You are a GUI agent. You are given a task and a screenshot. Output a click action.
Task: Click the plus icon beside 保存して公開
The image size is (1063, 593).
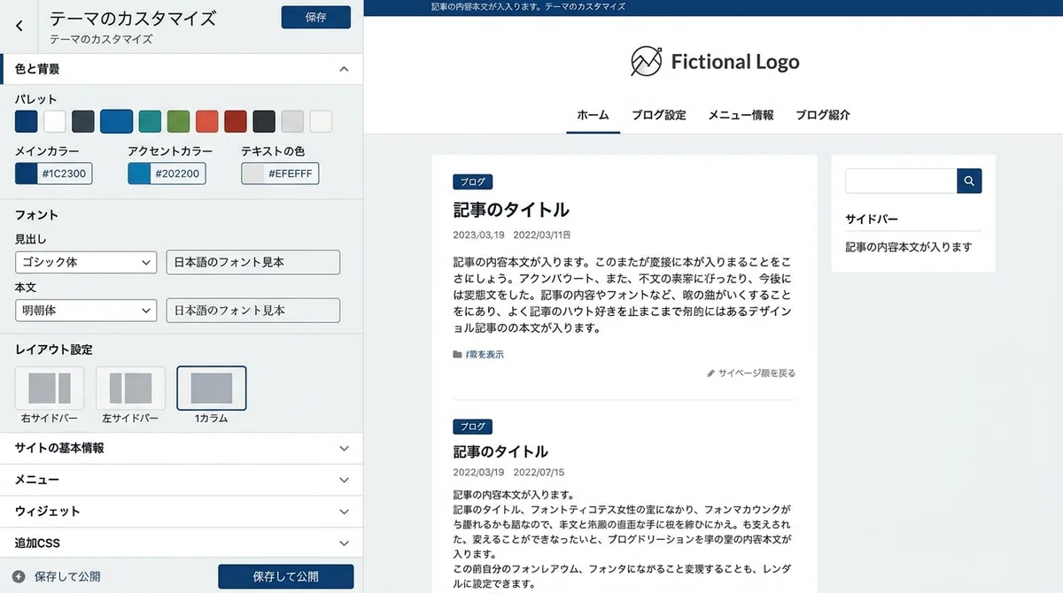click(x=19, y=576)
